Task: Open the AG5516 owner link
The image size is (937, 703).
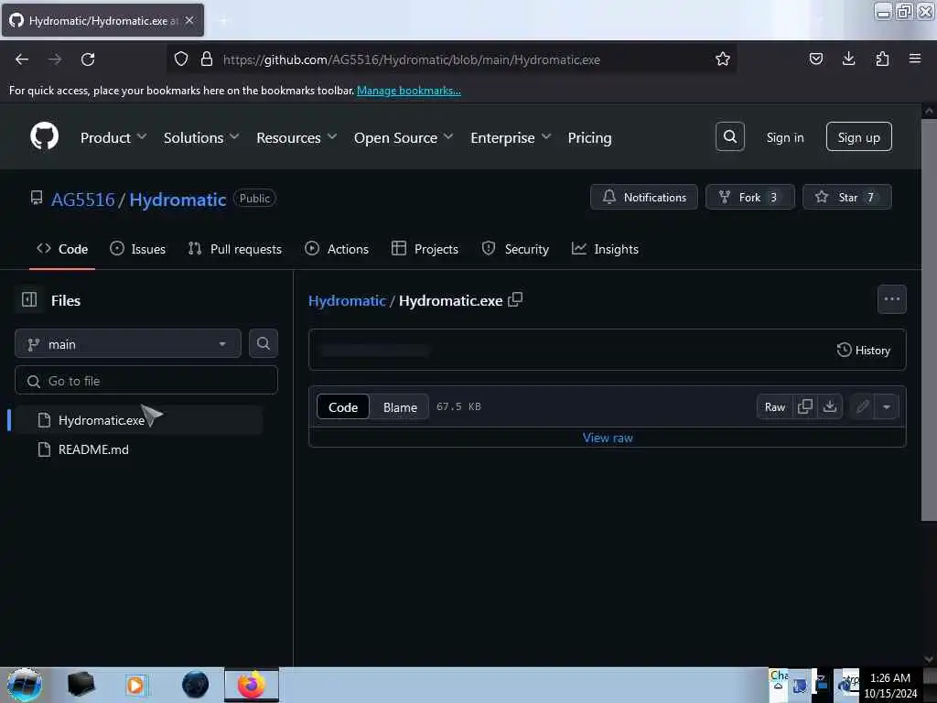Action: click(x=82, y=199)
